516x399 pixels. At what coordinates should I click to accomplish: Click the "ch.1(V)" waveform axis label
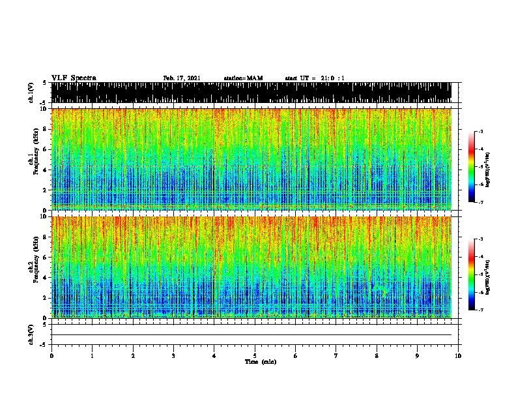31,93
